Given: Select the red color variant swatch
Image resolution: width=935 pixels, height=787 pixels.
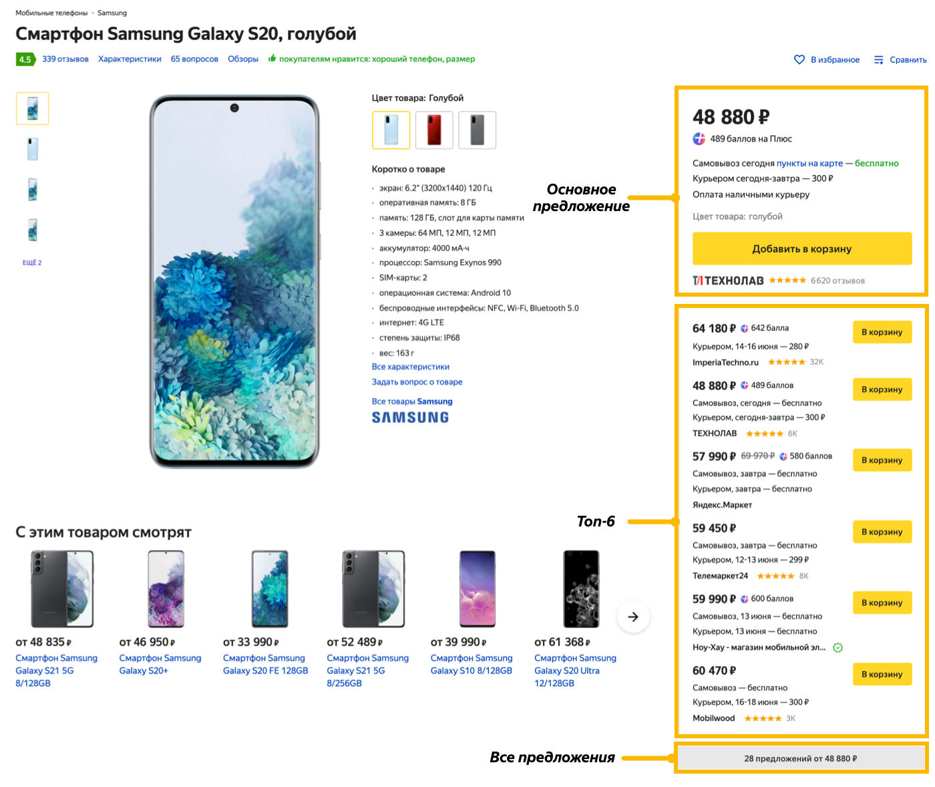Looking at the screenshot, I should (434, 130).
